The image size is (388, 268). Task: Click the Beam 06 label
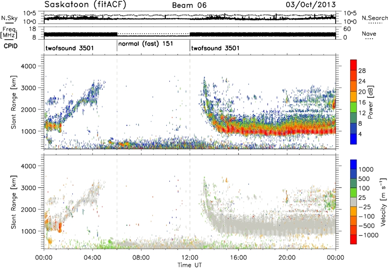189,5
